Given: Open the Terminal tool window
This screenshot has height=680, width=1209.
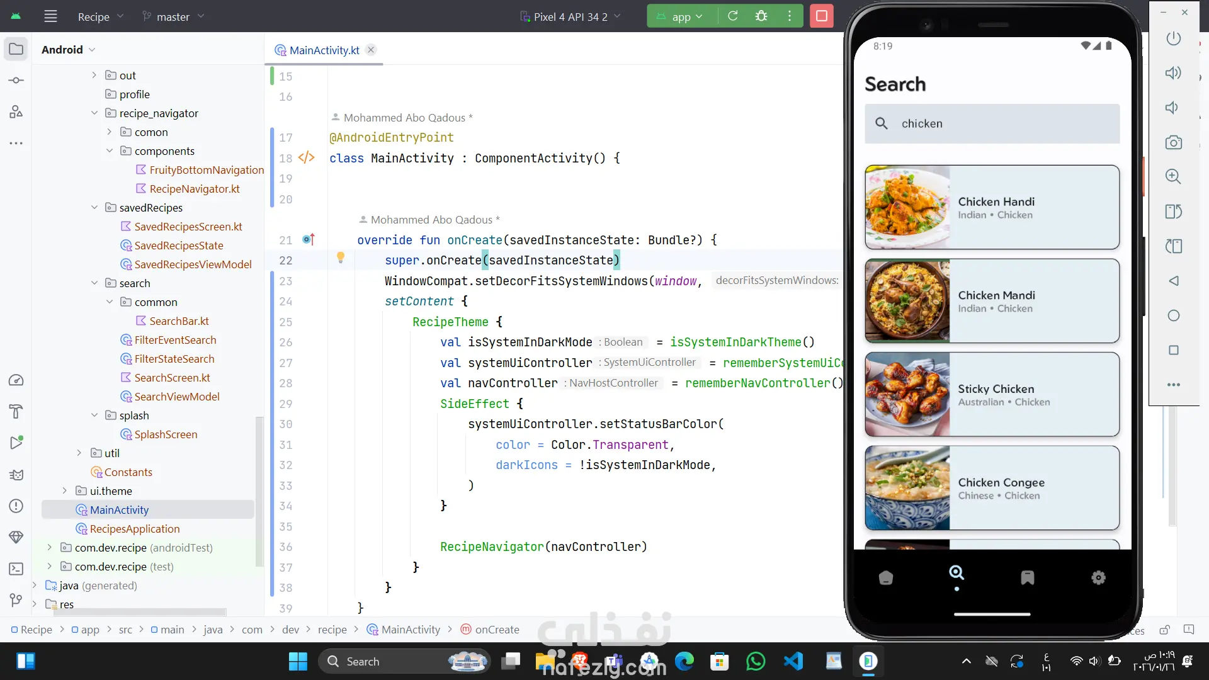Looking at the screenshot, I should point(16,569).
